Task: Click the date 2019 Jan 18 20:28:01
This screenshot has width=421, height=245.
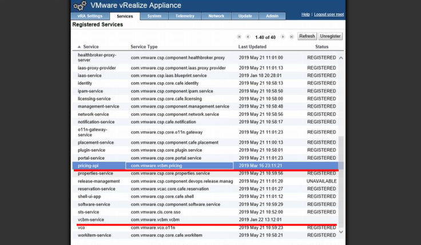Action: (x=260, y=76)
